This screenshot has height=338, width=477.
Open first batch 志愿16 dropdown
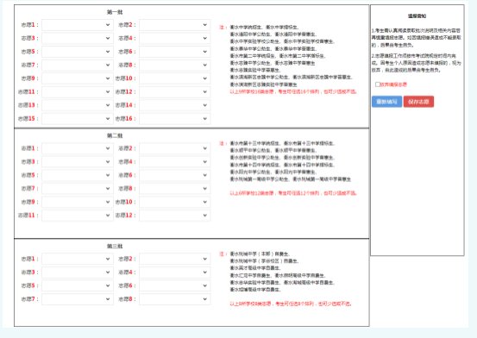click(174, 119)
